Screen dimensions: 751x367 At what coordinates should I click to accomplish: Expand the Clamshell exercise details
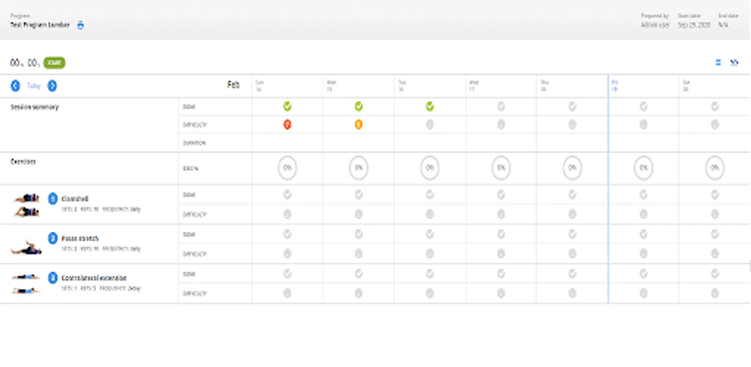pyautogui.click(x=53, y=199)
